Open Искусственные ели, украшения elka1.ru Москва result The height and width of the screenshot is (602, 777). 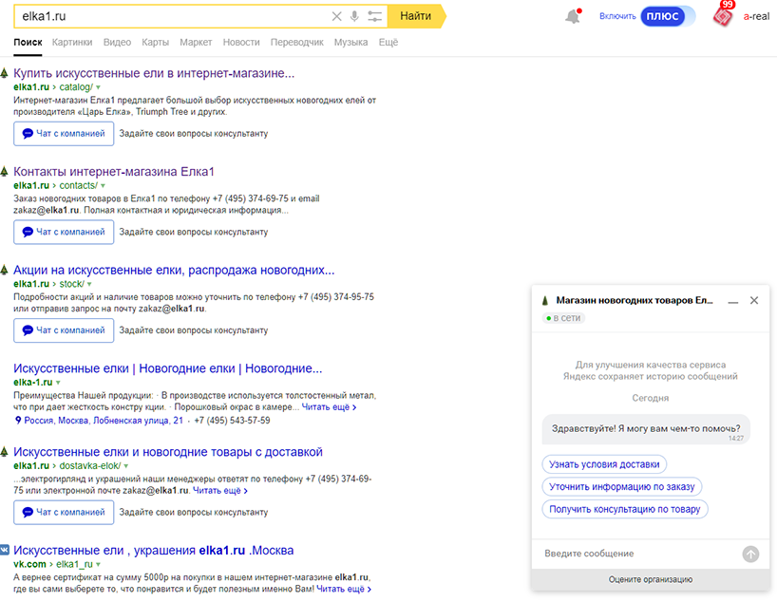click(x=154, y=550)
